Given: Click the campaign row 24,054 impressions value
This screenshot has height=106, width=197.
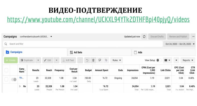Looking at the screenshot, I should pos(134,78).
